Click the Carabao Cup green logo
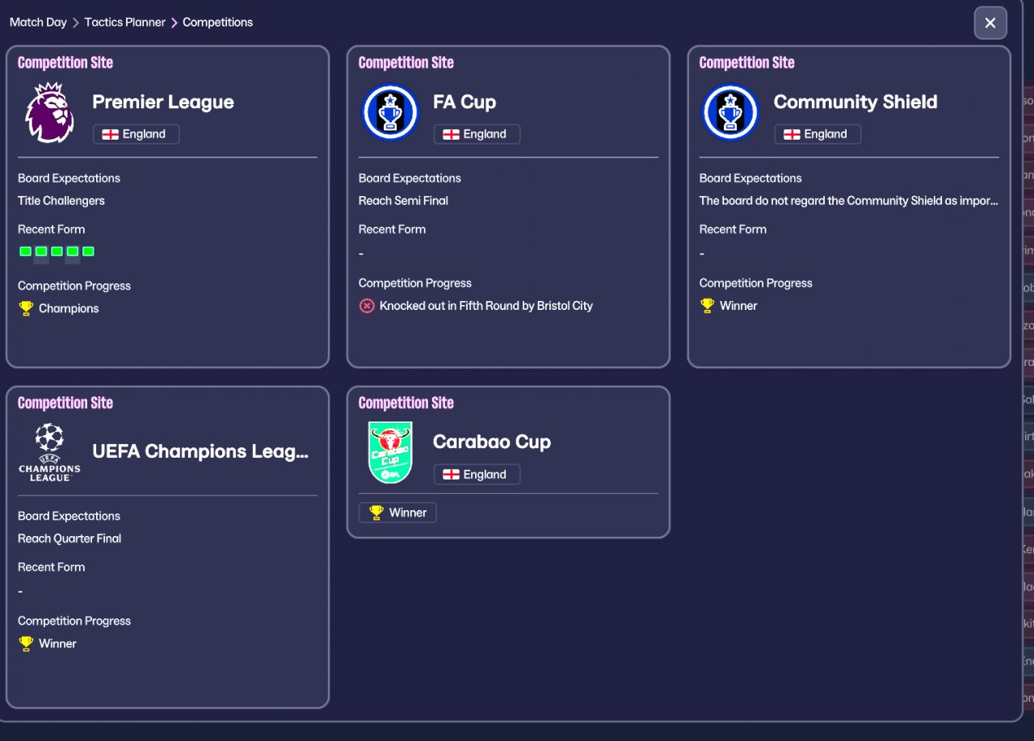Screen dimensions: 1034x741 click(390, 452)
